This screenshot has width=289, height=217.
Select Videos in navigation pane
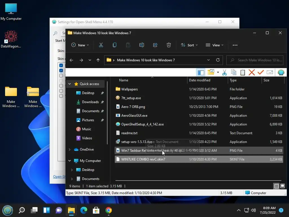[87, 138]
